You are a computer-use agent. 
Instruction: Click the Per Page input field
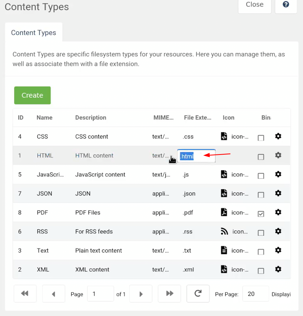pos(255,294)
